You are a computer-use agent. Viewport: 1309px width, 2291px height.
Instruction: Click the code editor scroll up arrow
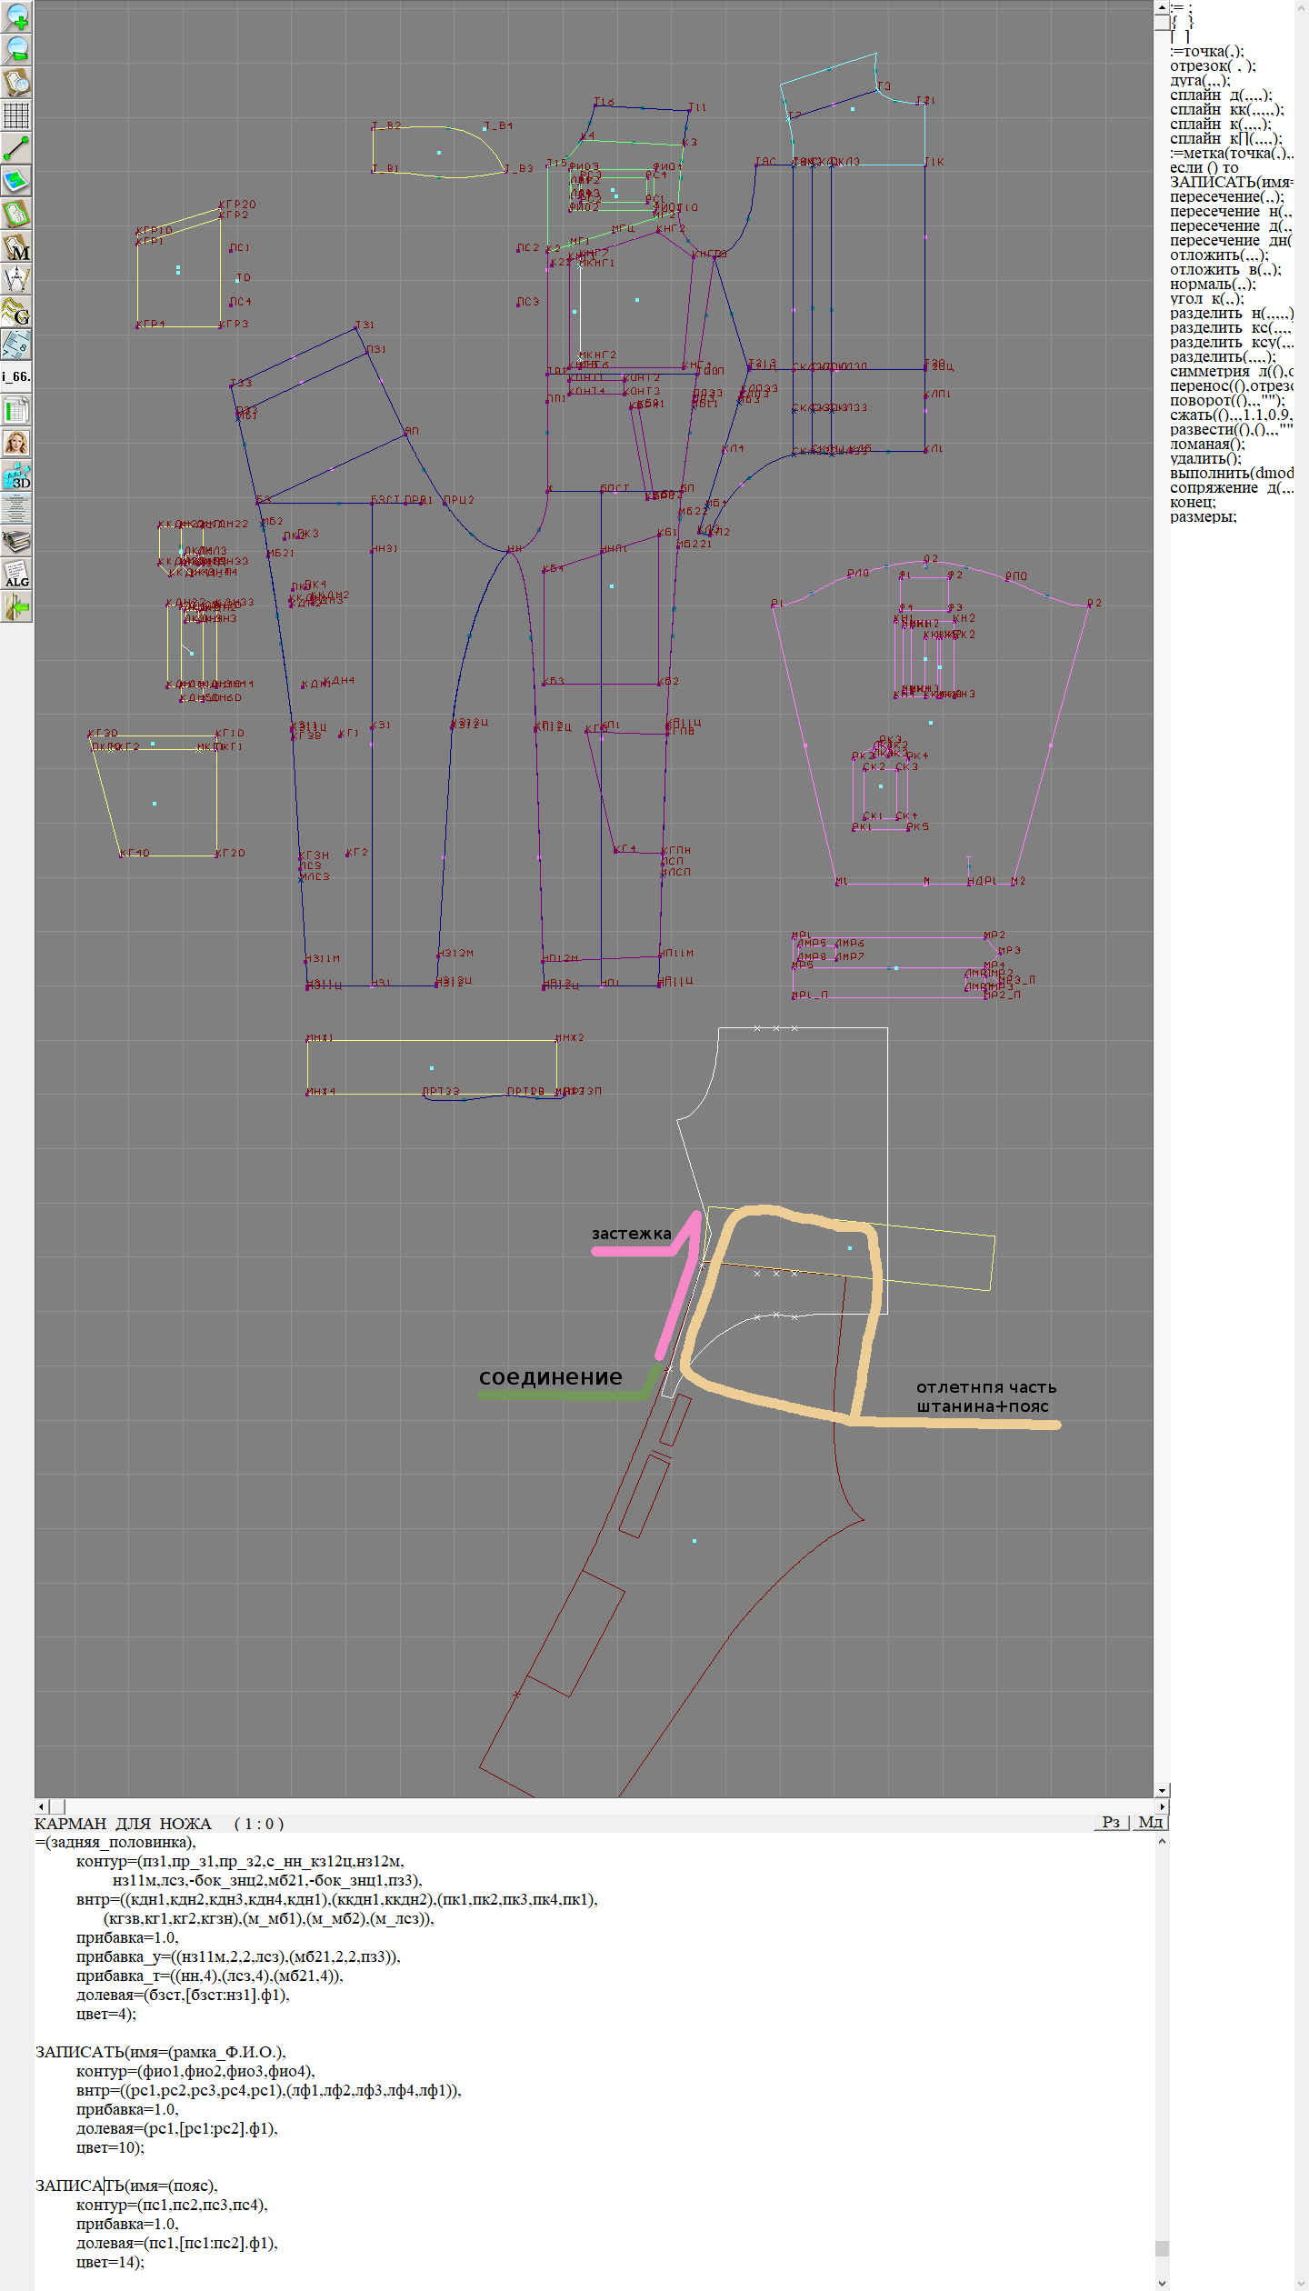point(1162,1841)
